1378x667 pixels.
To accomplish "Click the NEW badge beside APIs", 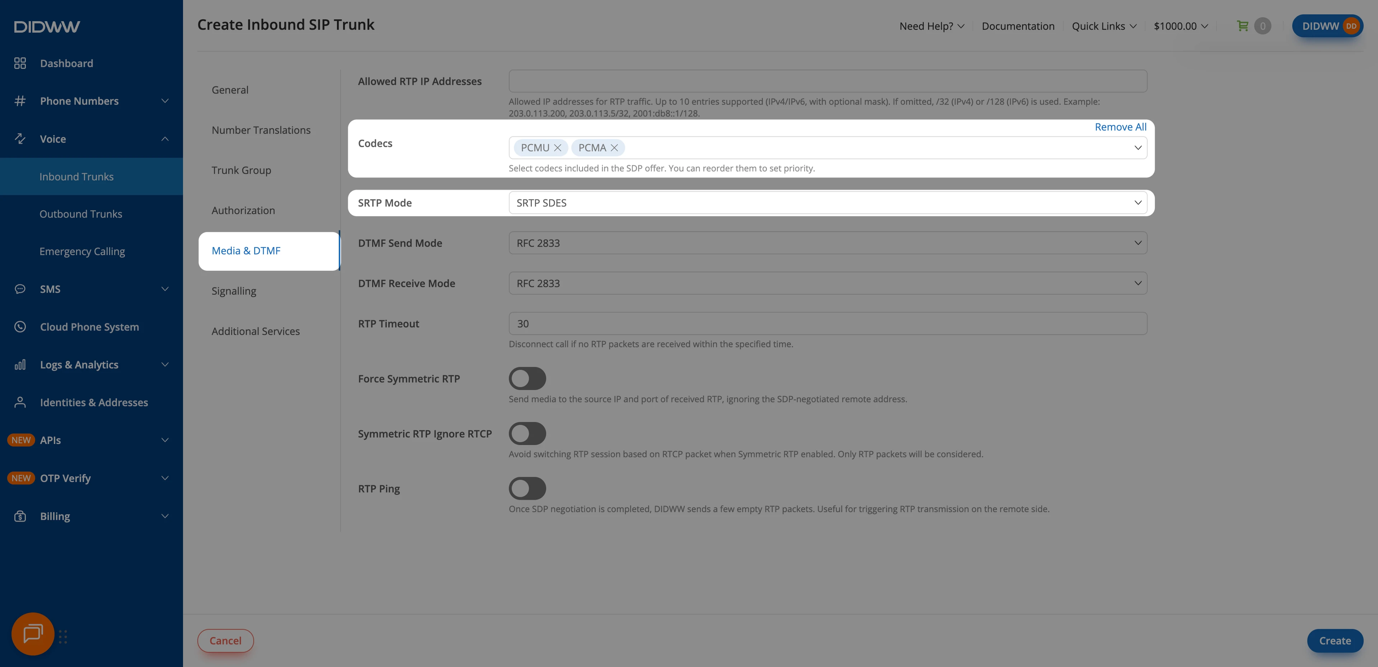I will point(21,440).
